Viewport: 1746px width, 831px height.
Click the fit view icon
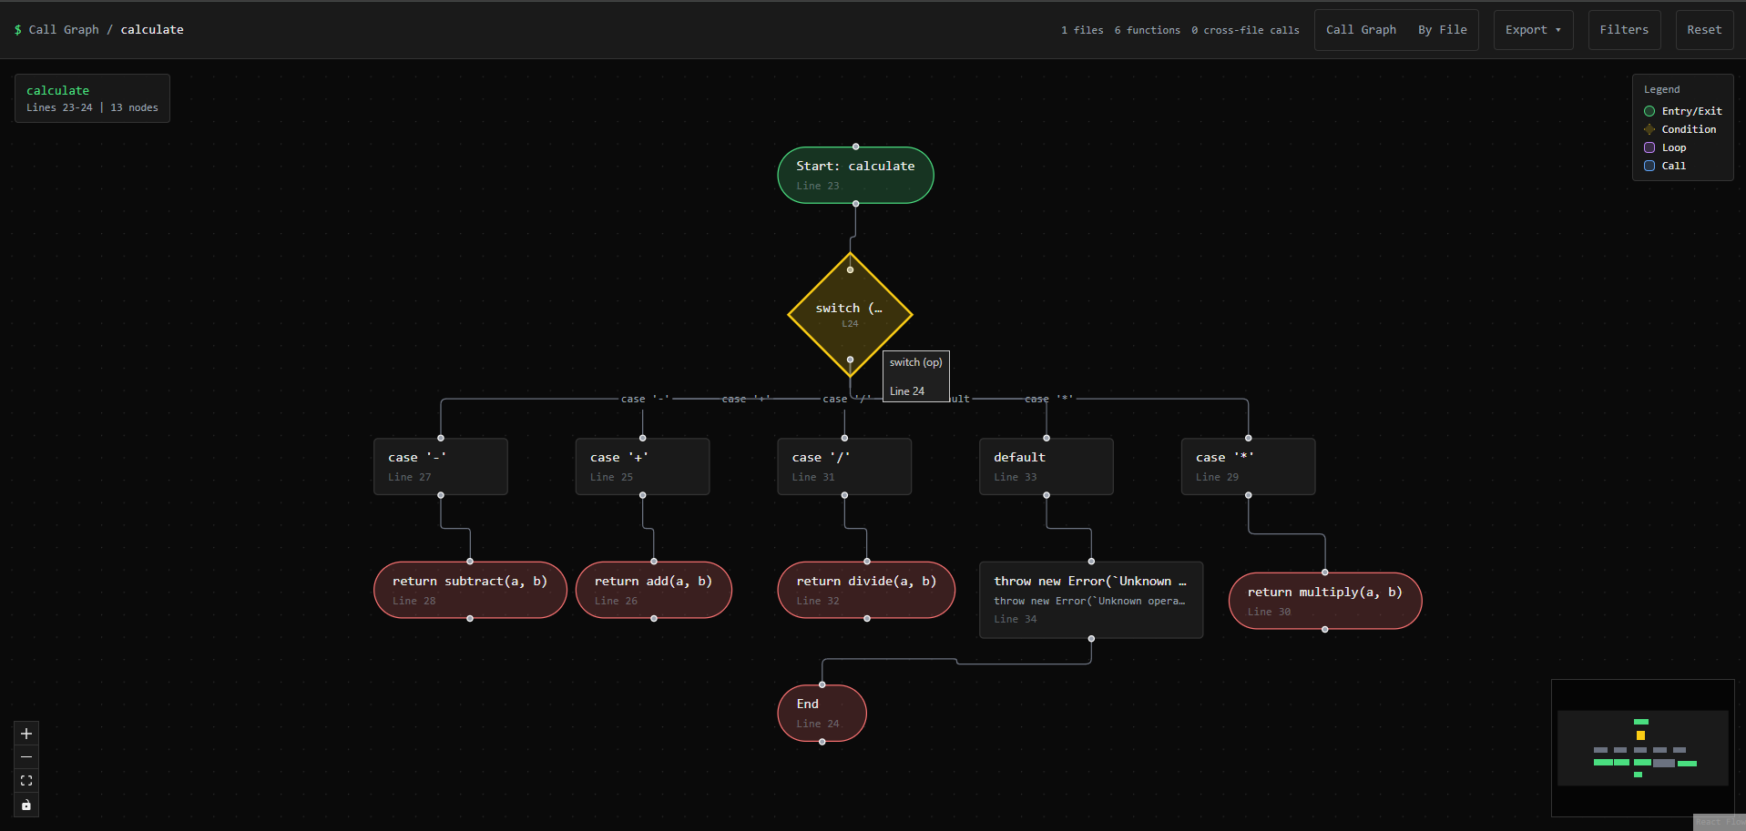click(x=26, y=781)
